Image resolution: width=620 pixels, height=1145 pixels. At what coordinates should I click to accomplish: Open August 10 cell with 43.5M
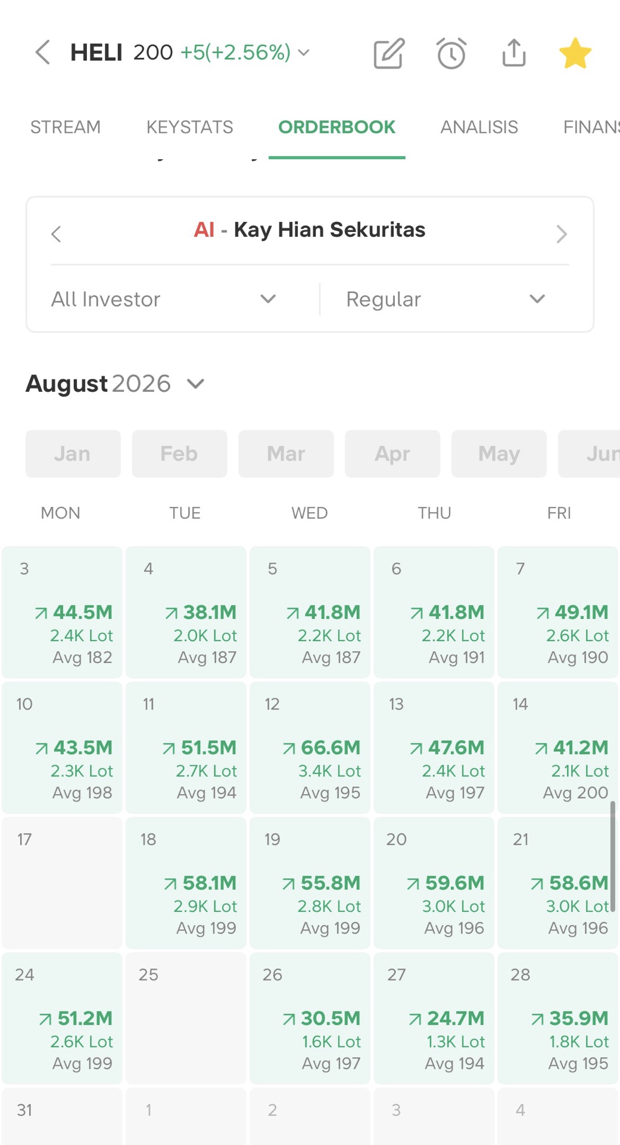pos(62,747)
